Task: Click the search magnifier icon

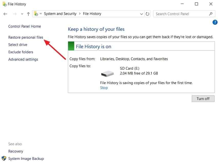Action: [x=211, y=14]
